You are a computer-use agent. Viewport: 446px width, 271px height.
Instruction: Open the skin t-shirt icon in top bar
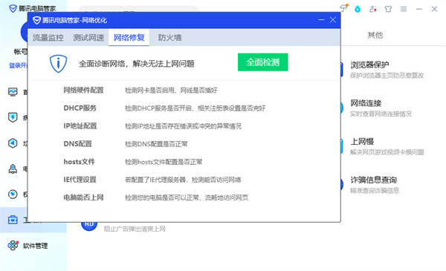click(388, 9)
